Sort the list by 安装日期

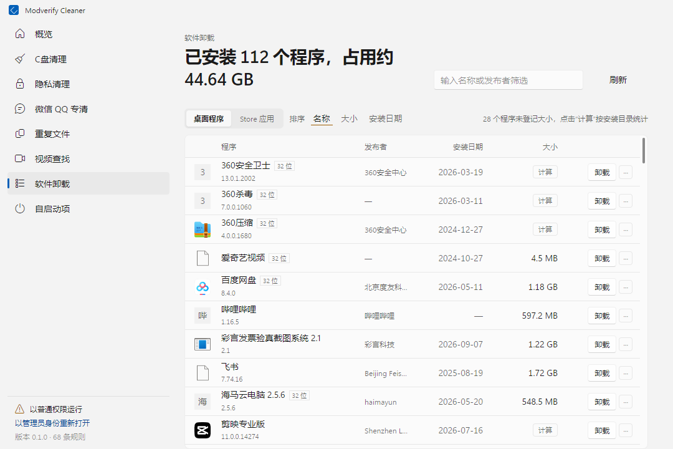tap(386, 118)
